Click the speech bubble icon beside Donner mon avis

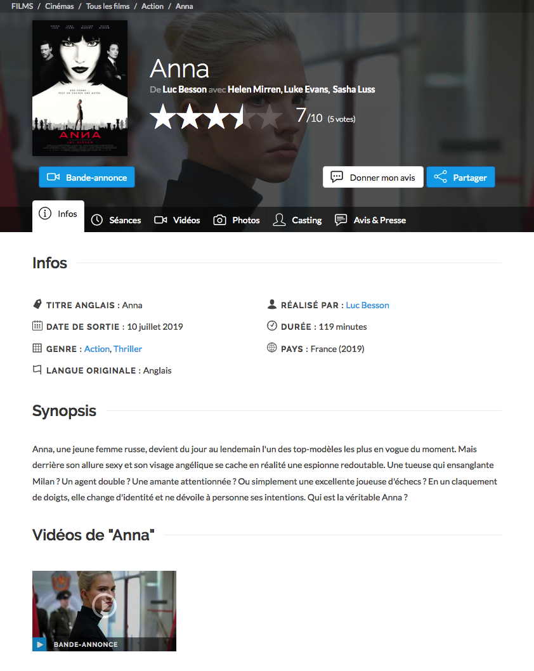coord(337,177)
